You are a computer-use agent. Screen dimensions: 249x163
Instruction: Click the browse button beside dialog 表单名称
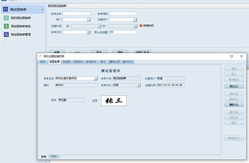(x=96, y=78)
